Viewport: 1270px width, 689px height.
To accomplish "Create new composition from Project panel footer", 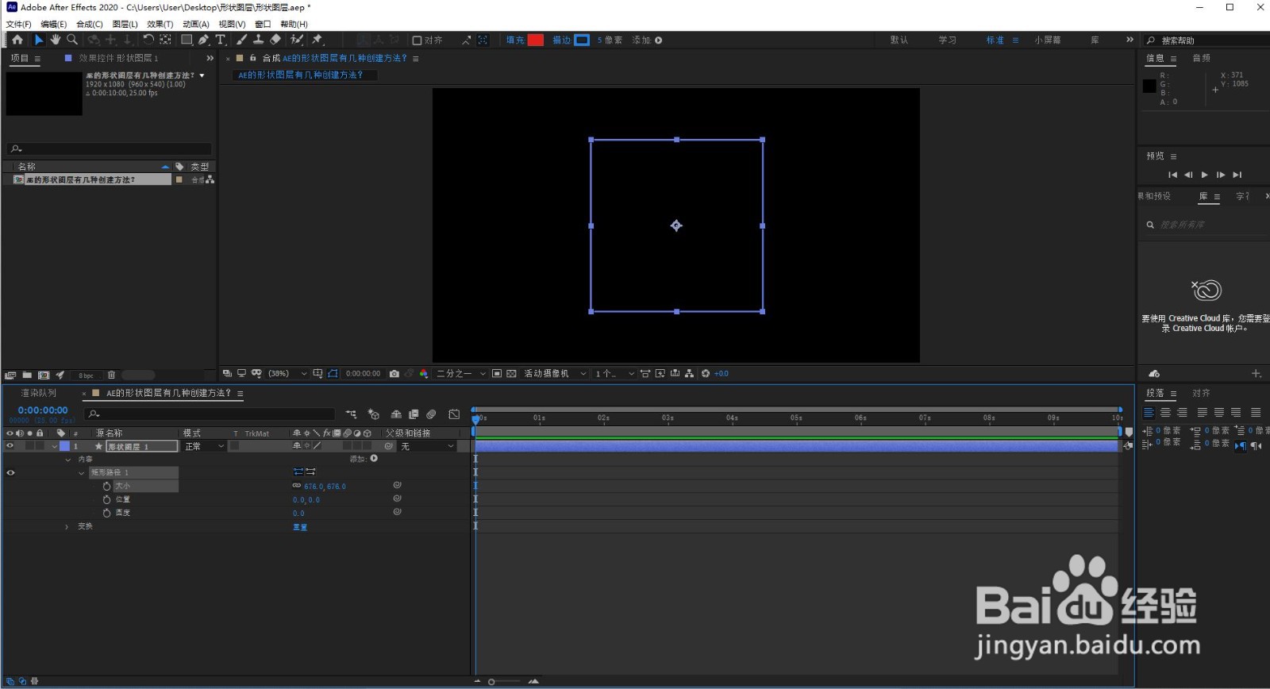I will 44,375.
